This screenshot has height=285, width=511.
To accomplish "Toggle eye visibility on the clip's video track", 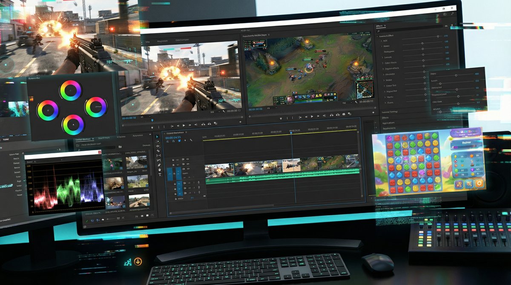I will (x=188, y=169).
